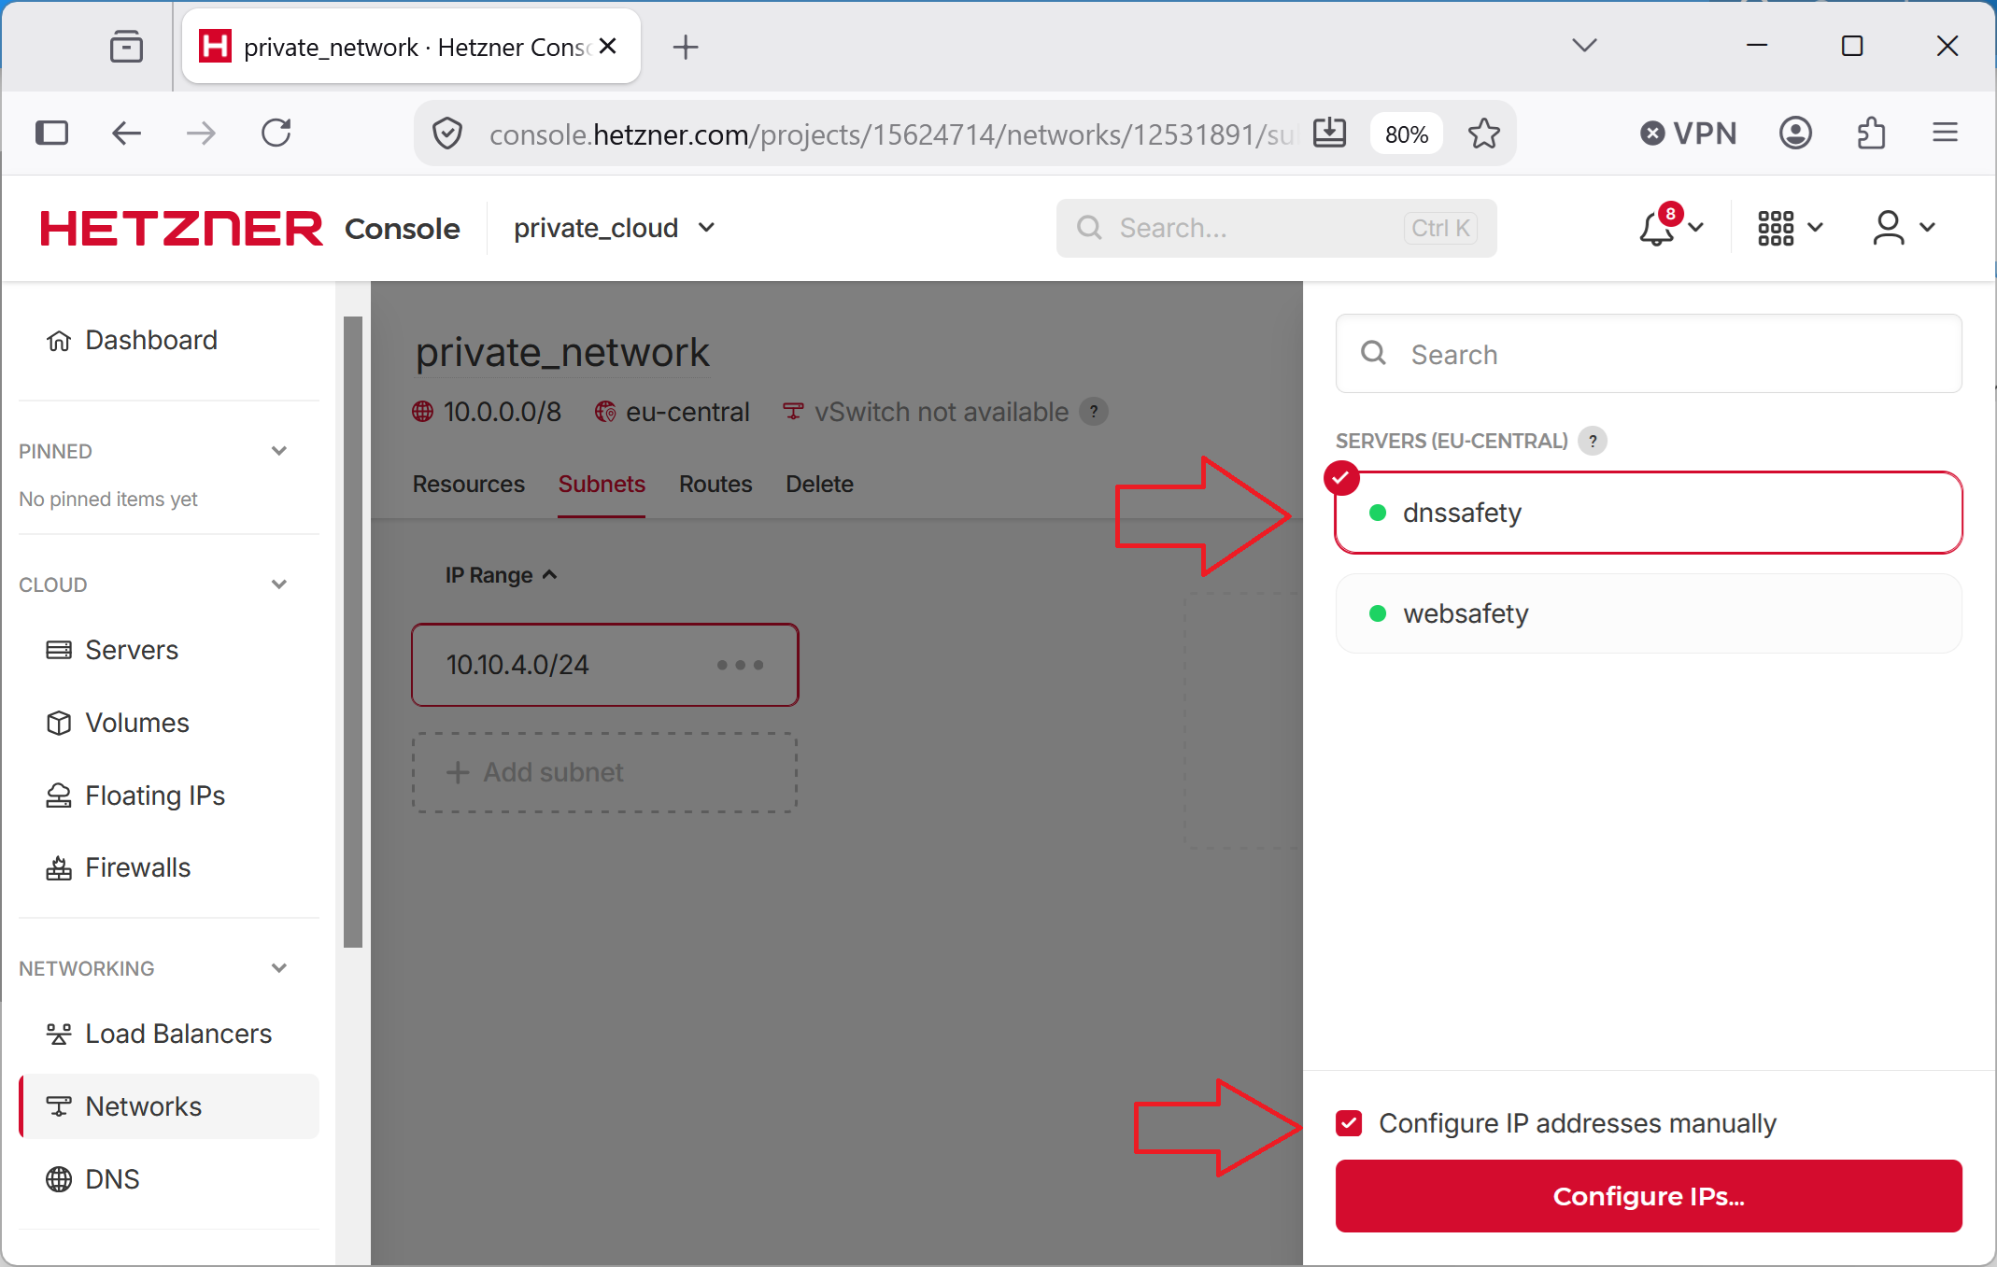Screen dimensions: 1997x1267
Task: Click the shield tracking protection icon
Action: pos(447,134)
